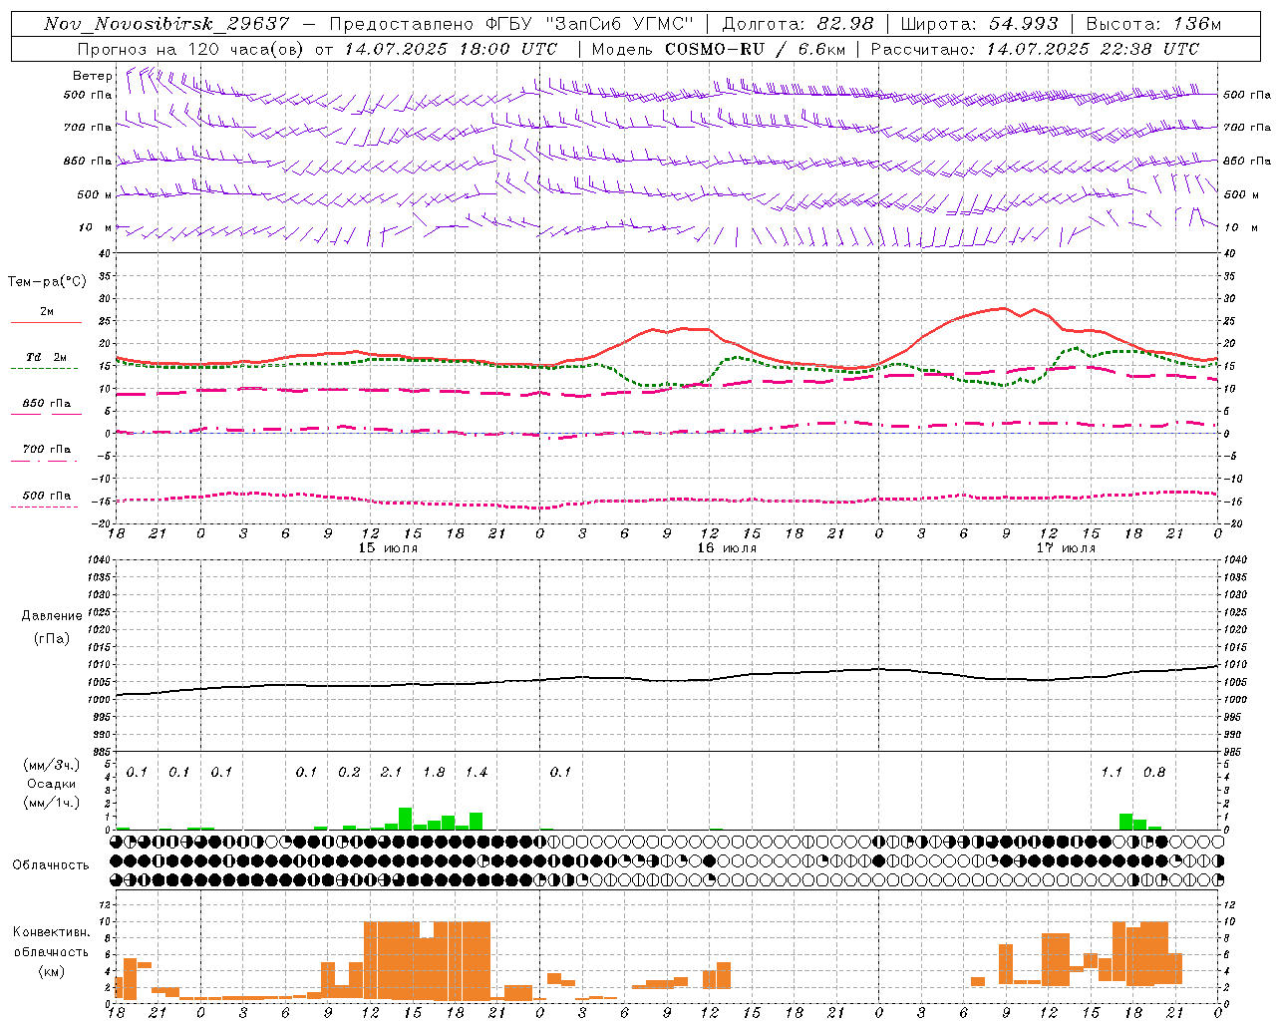Click the Ветер wind panel label
1276x1021 pixels.
pos(92,76)
